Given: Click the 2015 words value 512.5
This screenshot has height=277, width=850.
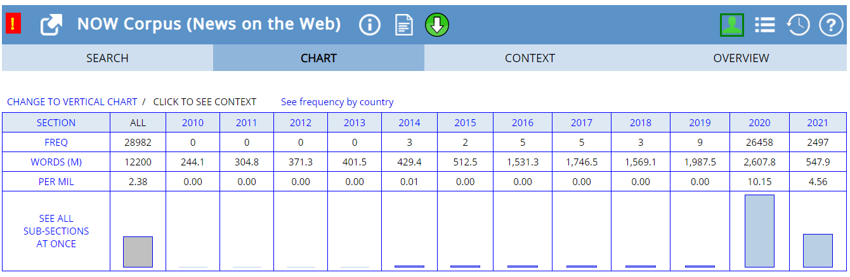Looking at the screenshot, I should click(x=465, y=162).
